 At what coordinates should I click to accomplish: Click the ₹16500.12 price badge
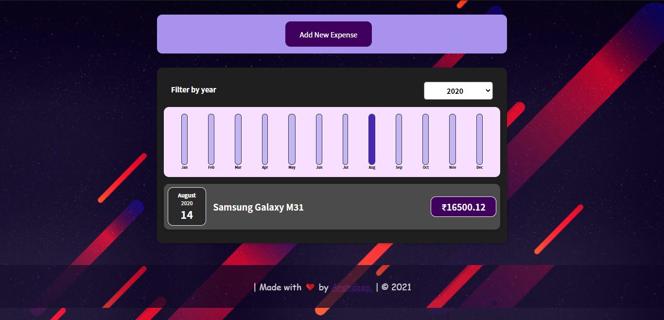tap(463, 207)
